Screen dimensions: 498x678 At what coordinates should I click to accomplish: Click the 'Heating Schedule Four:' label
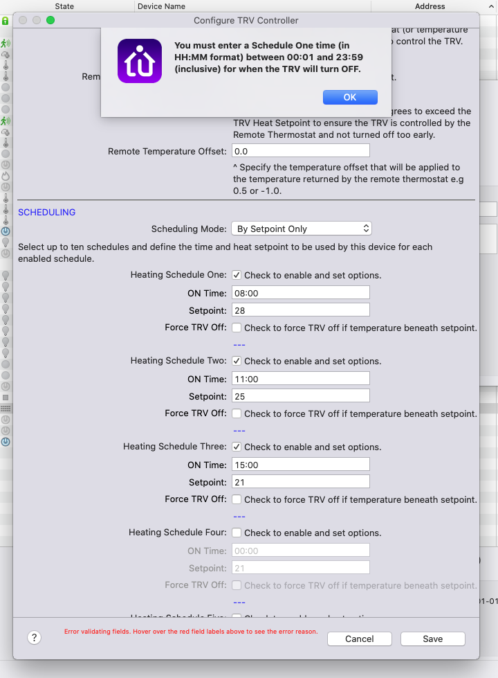[178, 533]
